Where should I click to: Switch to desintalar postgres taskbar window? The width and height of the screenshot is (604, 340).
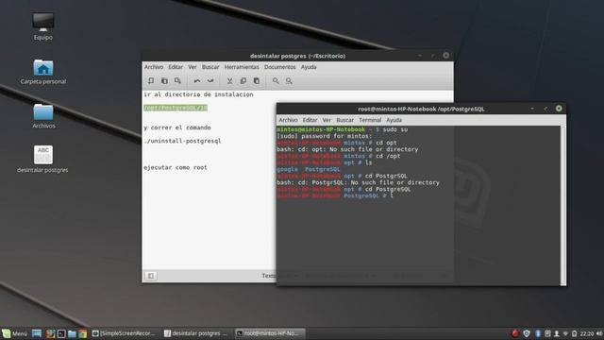(x=195, y=333)
